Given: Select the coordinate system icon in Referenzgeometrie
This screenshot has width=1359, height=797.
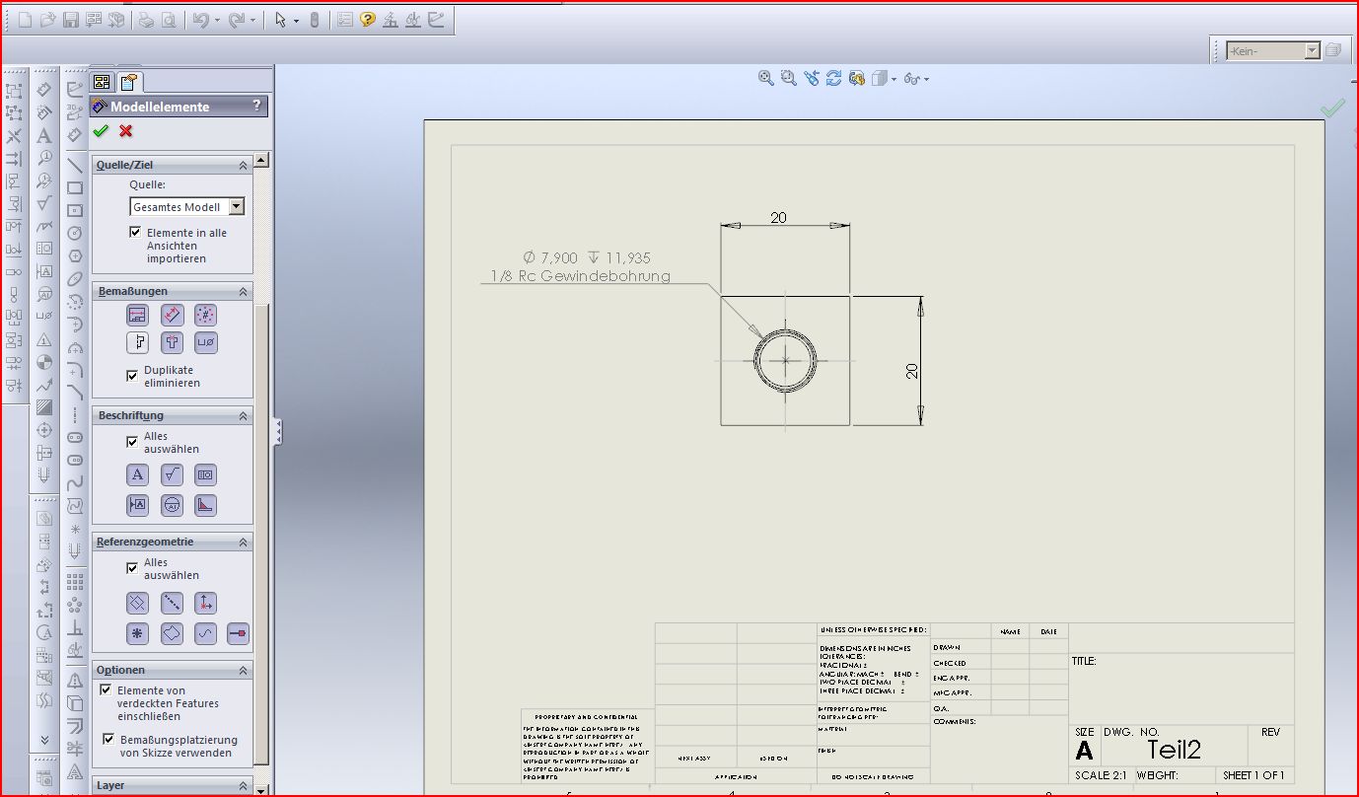Looking at the screenshot, I should coord(205,604).
